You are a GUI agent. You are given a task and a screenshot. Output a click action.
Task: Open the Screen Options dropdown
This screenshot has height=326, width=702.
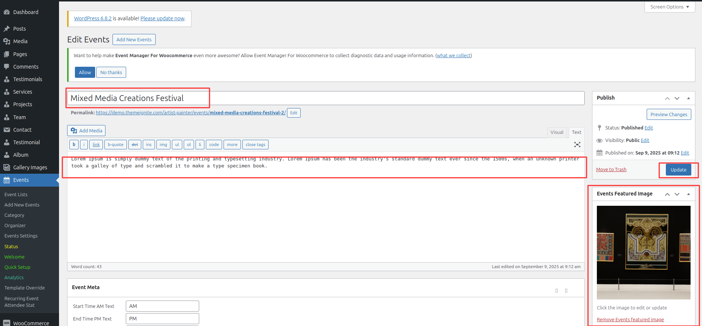(670, 7)
